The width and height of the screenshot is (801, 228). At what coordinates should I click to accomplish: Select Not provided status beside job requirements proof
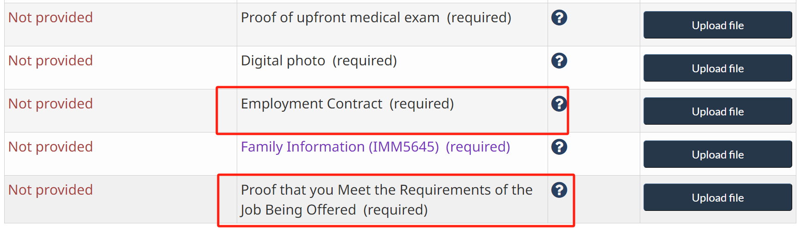click(50, 190)
